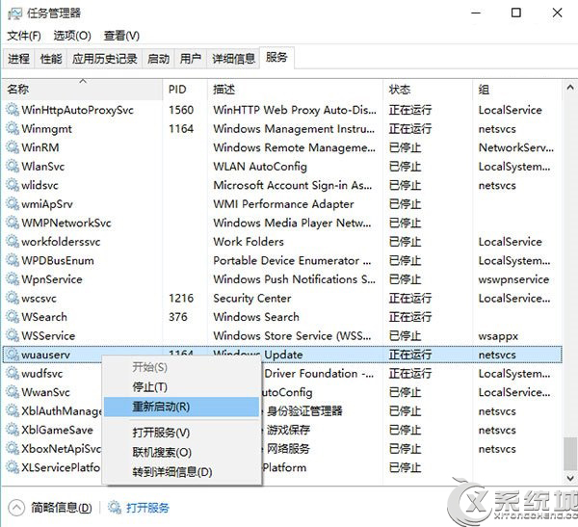
Task: Click gear icon beside wscsvc
Action: coord(13,298)
